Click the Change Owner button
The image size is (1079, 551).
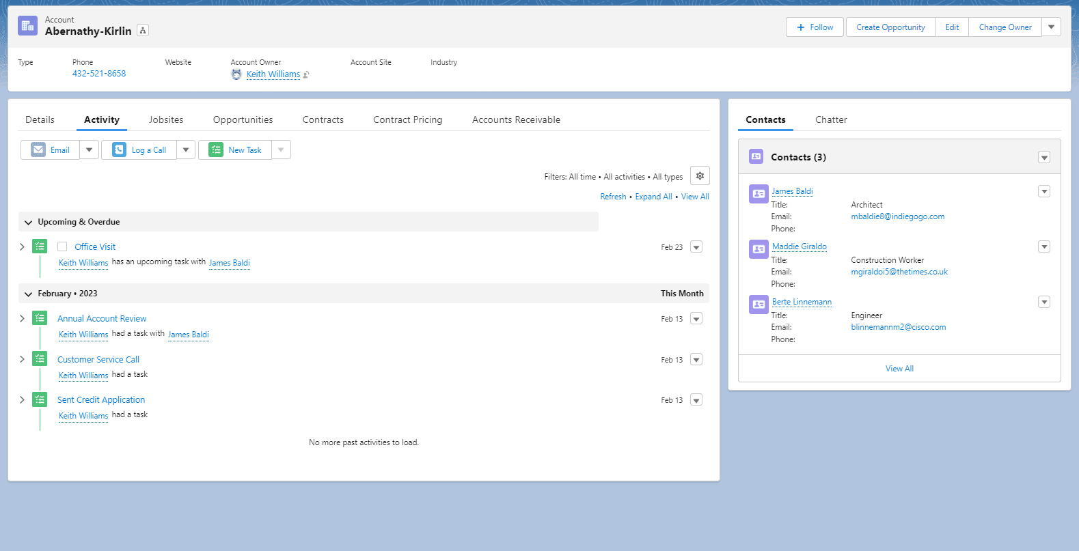tap(1005, 27)
